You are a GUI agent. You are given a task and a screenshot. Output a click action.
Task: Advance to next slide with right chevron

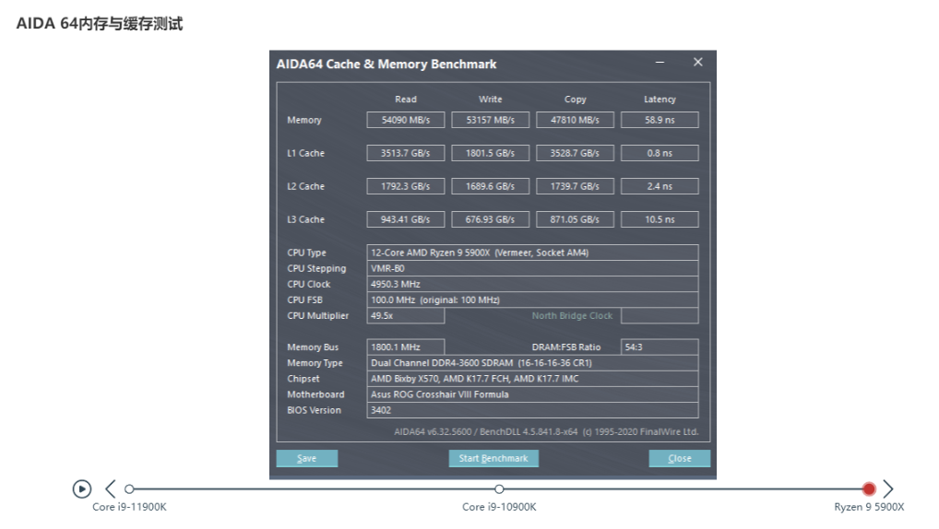tap(888, 488)
